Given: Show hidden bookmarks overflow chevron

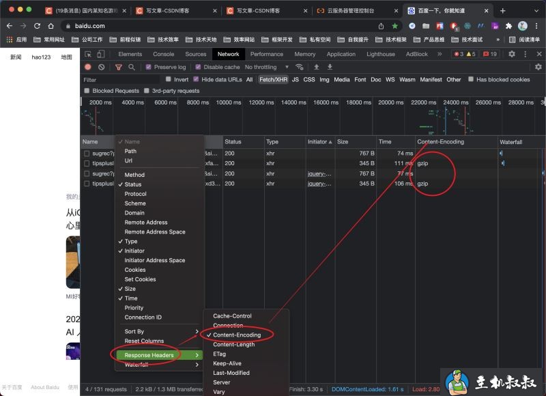Looking at the screenshot, I should click(x=498, y=40).
